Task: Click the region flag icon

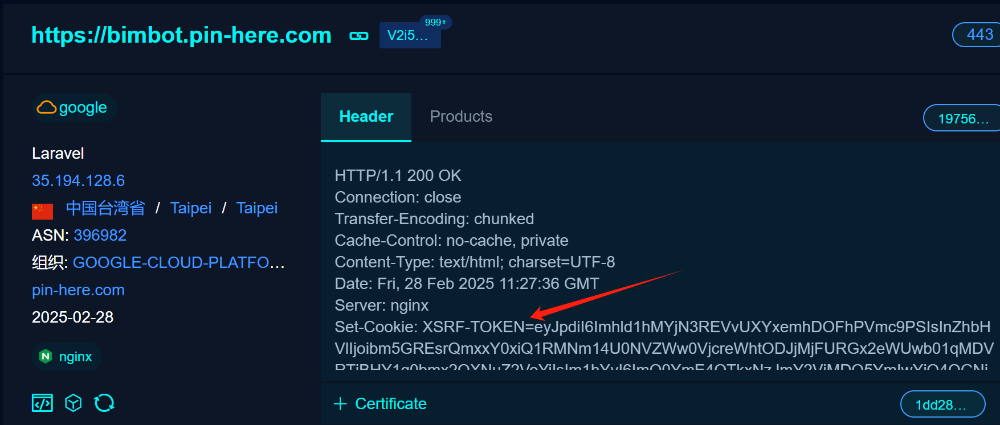Action: 42,211
